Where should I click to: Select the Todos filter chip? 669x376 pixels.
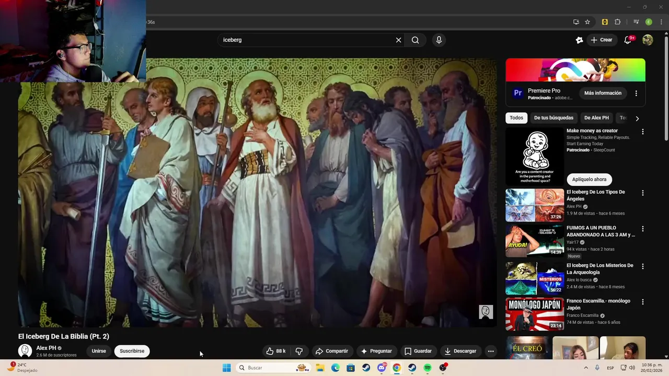[516, 118]
